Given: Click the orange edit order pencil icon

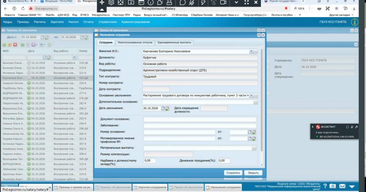Looking at the screenshot, I should point(10,45).
